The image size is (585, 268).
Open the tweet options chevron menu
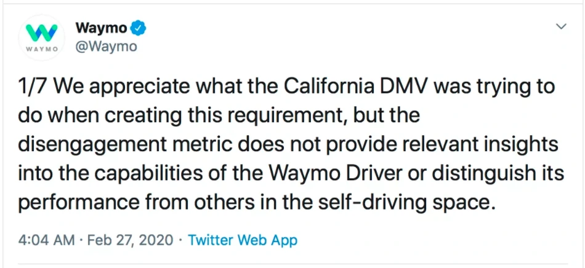tap(561, 26)
